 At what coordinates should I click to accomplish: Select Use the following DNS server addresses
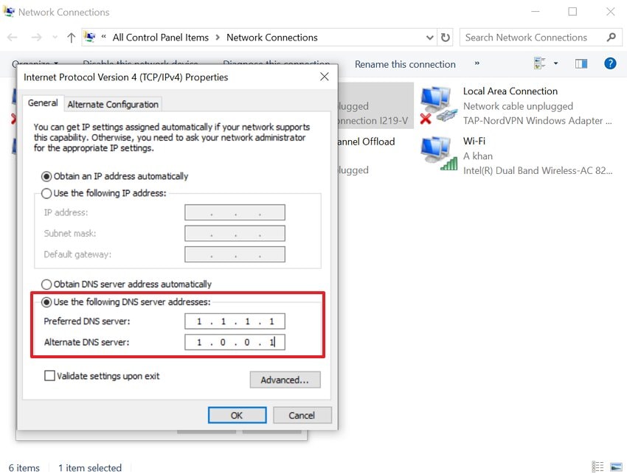point(46,302)
